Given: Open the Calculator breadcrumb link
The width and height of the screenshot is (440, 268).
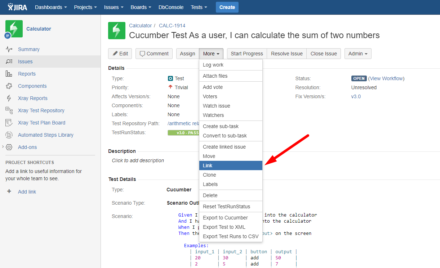Looking at the screenshot, I should (x=141, y=26).
